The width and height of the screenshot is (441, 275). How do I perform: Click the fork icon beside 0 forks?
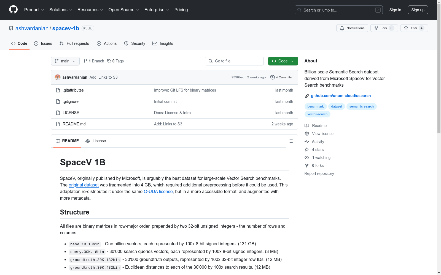pos(307,166)
